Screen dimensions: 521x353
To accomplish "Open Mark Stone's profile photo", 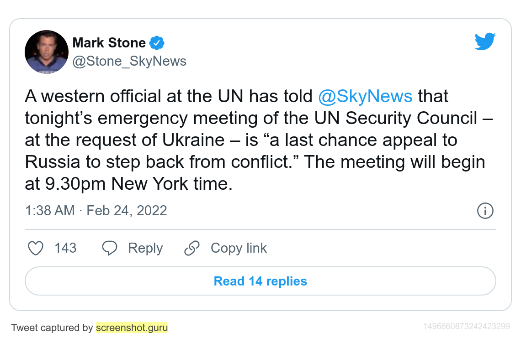I will pos(47,52).
